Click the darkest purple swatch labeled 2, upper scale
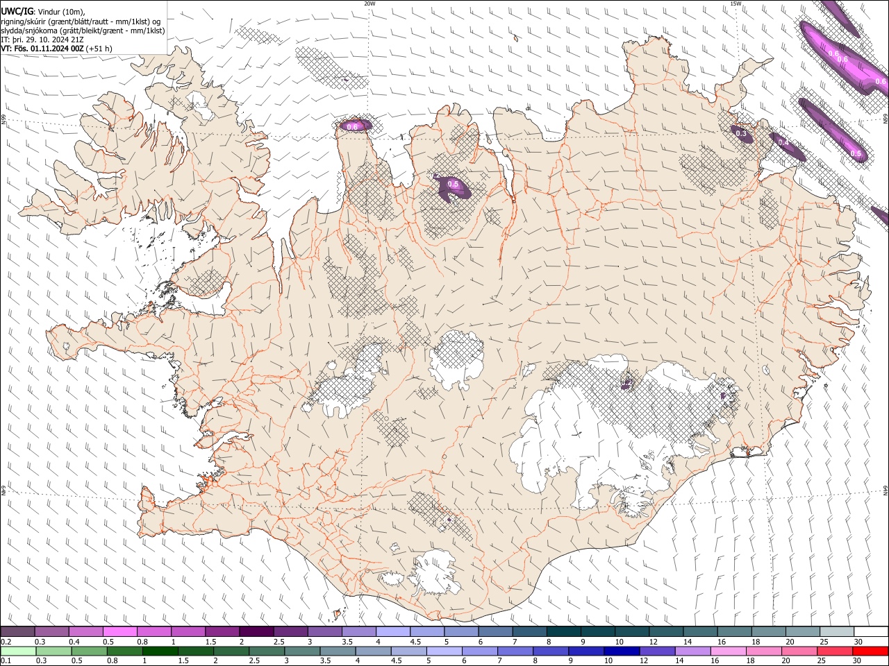889x666 pixels. click(x=256, y=632)
